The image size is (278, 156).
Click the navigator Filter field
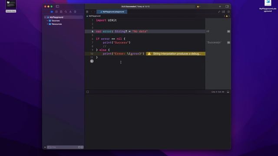coord(65,147)
